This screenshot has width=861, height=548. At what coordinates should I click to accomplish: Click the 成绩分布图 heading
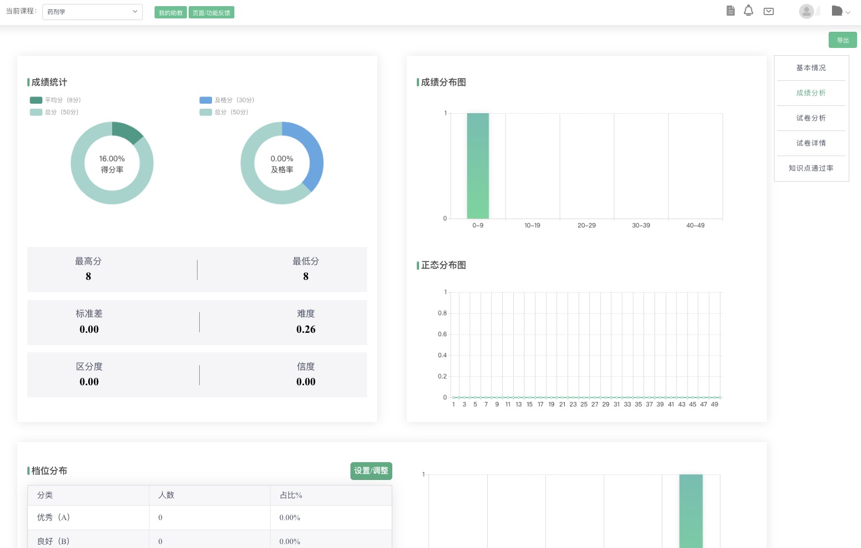[x=444, y=83]
